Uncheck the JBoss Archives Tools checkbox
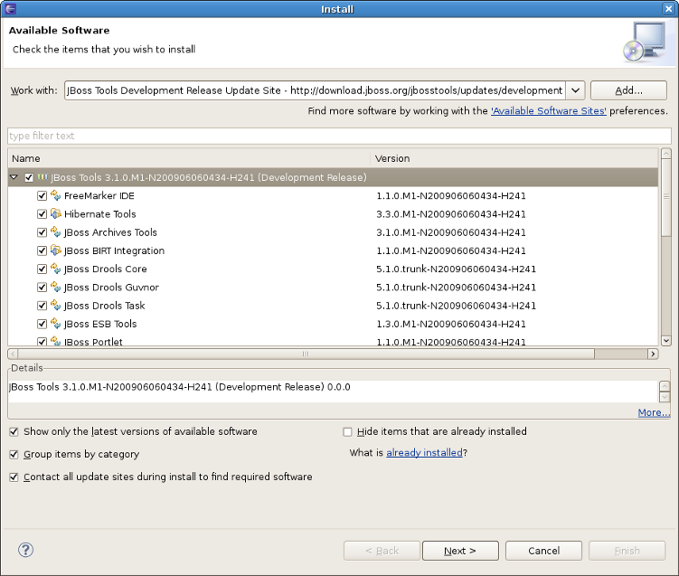The height and width of the screenshot is (576, 679). [x=42, y=232]
